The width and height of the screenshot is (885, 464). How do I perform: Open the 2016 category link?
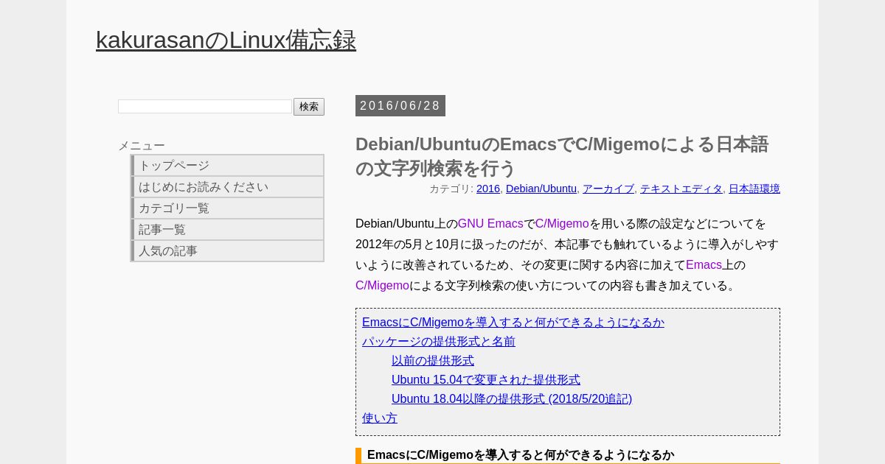click(488, 189)
